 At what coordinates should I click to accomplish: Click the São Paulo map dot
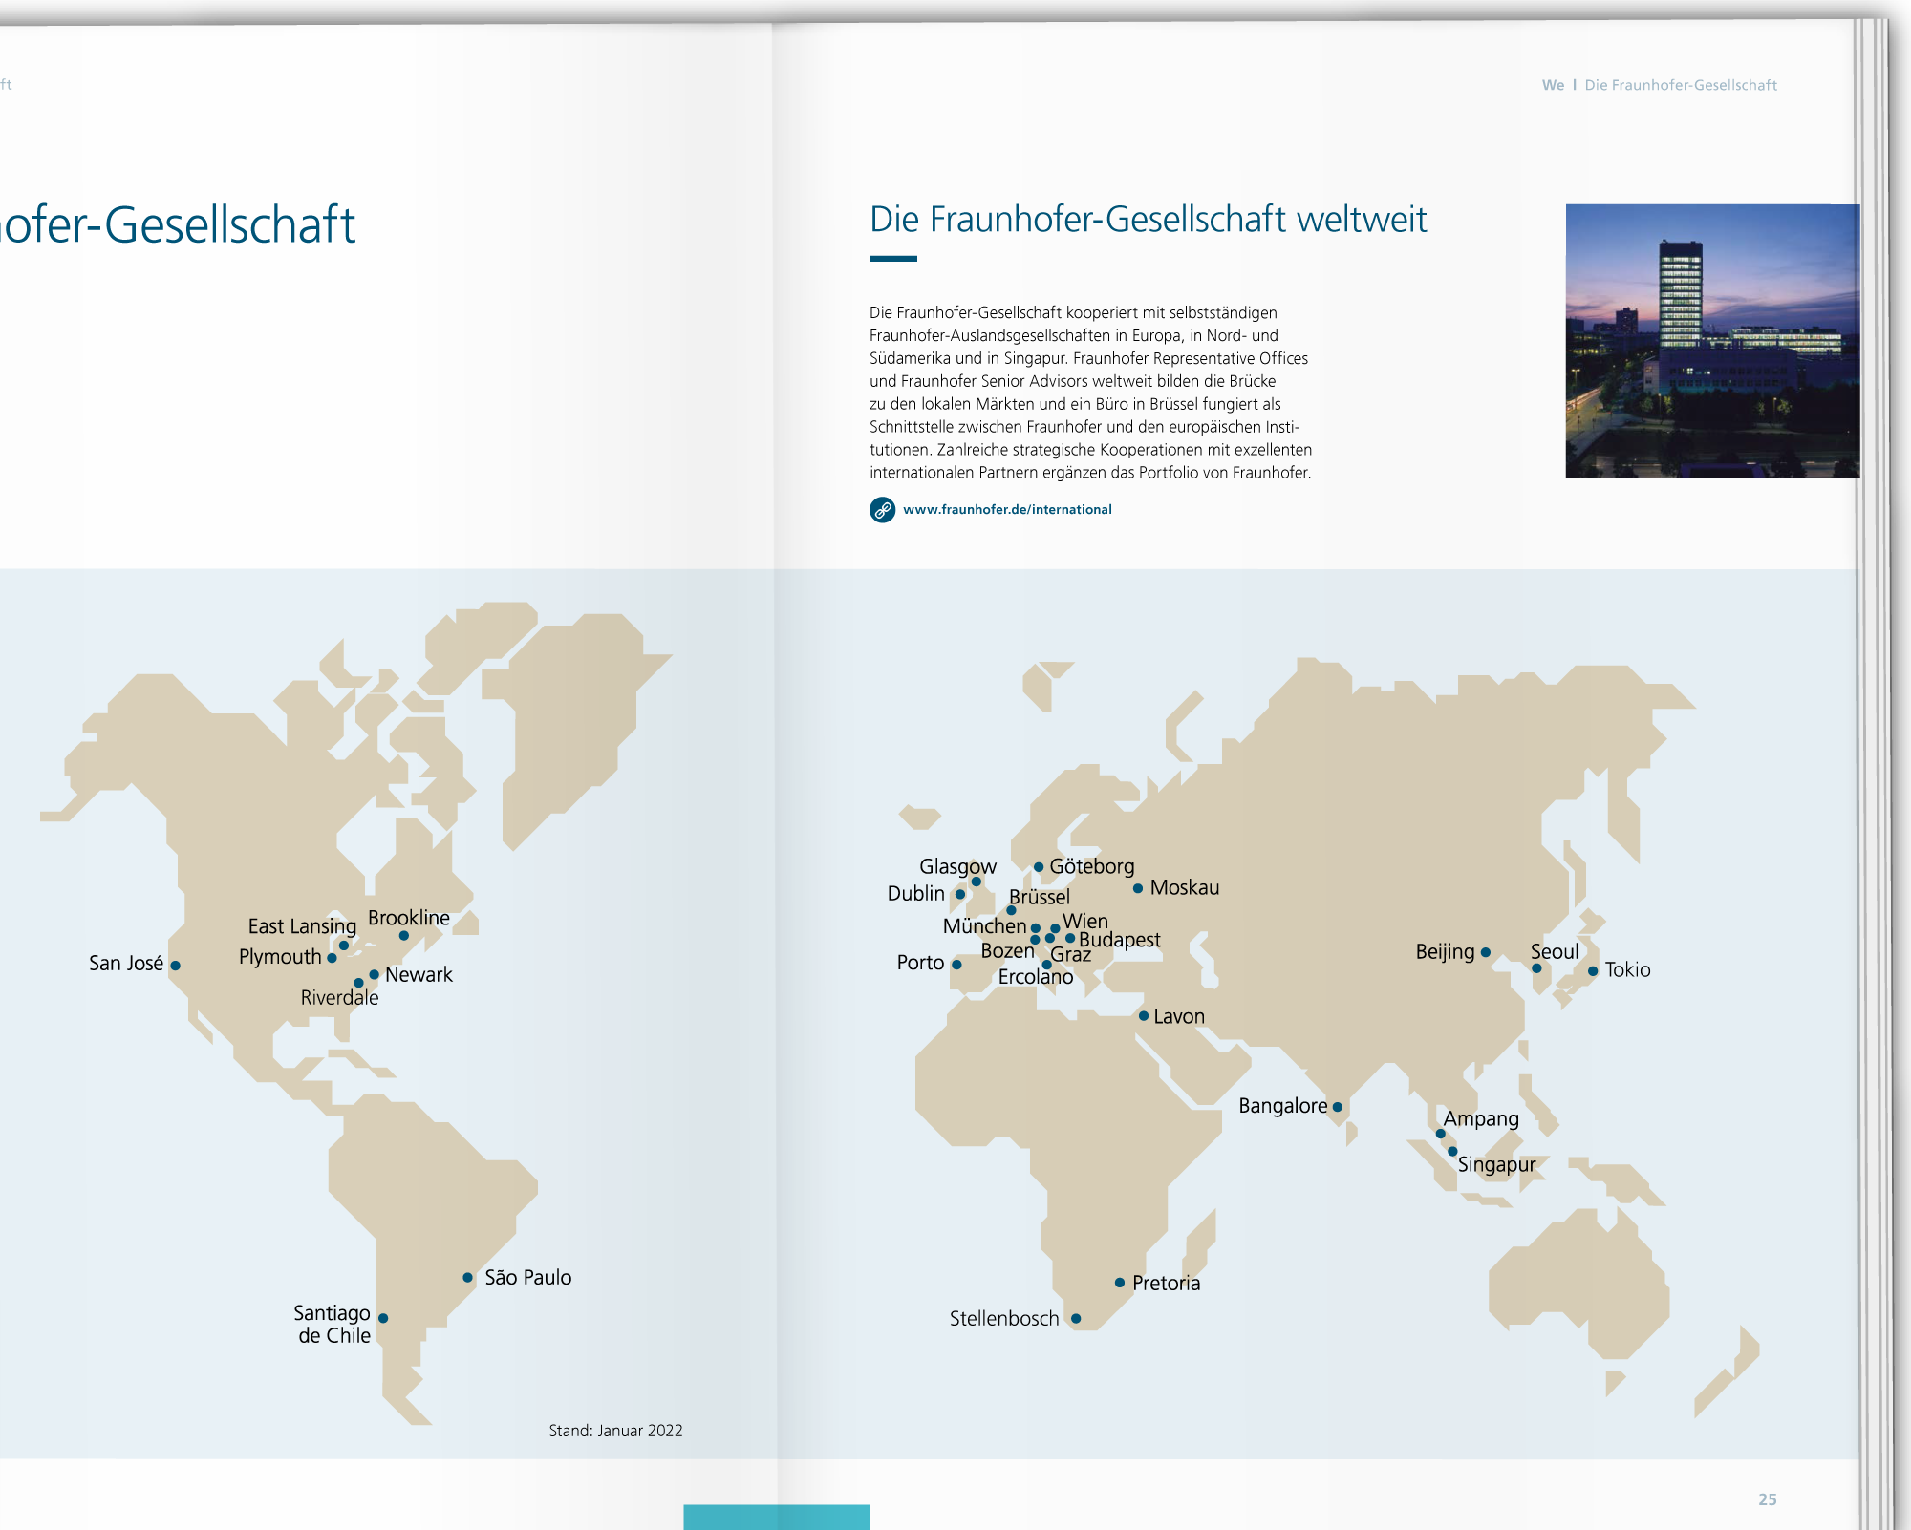click(x=468, y=1278)
